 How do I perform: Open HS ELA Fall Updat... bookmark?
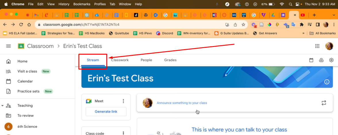(20, 33)
